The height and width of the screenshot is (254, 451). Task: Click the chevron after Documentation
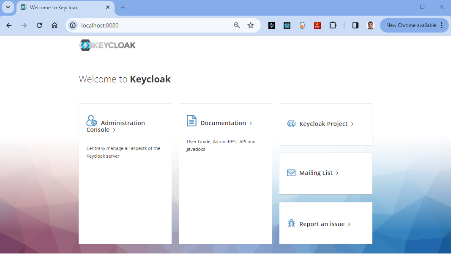pos(251,123)
